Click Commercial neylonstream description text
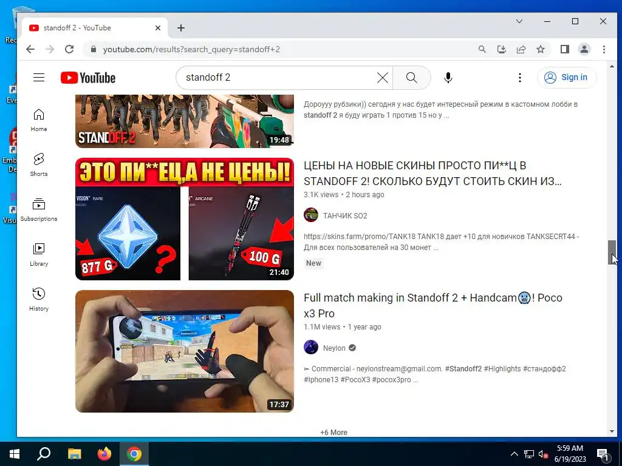The width and height of the screenshot is (622, 466). pyautogui.click(x=435, y=374)
